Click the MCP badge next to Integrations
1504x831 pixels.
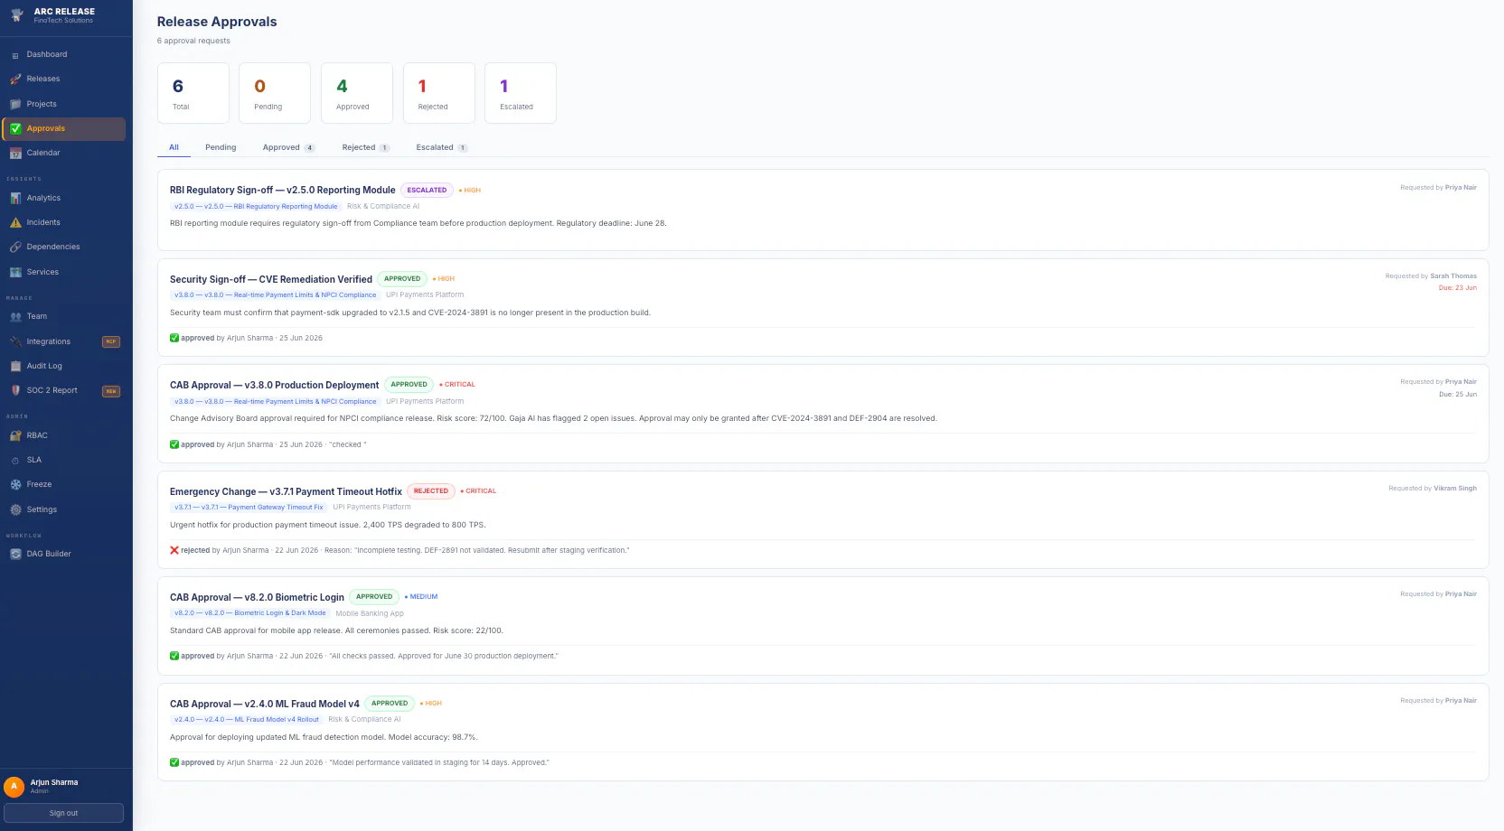click(111, 341)
